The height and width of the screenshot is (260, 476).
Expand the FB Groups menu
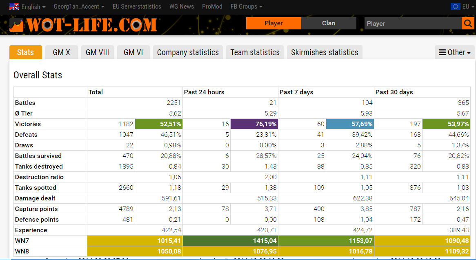coord(247,7)
